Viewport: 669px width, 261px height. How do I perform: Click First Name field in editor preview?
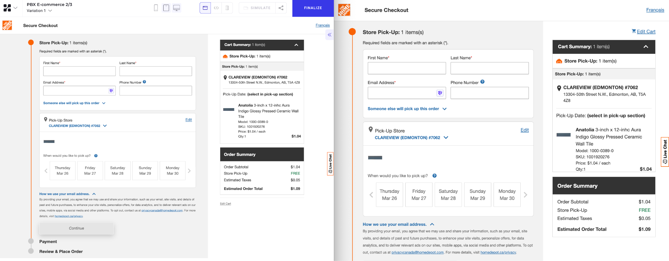coord(79,71)
